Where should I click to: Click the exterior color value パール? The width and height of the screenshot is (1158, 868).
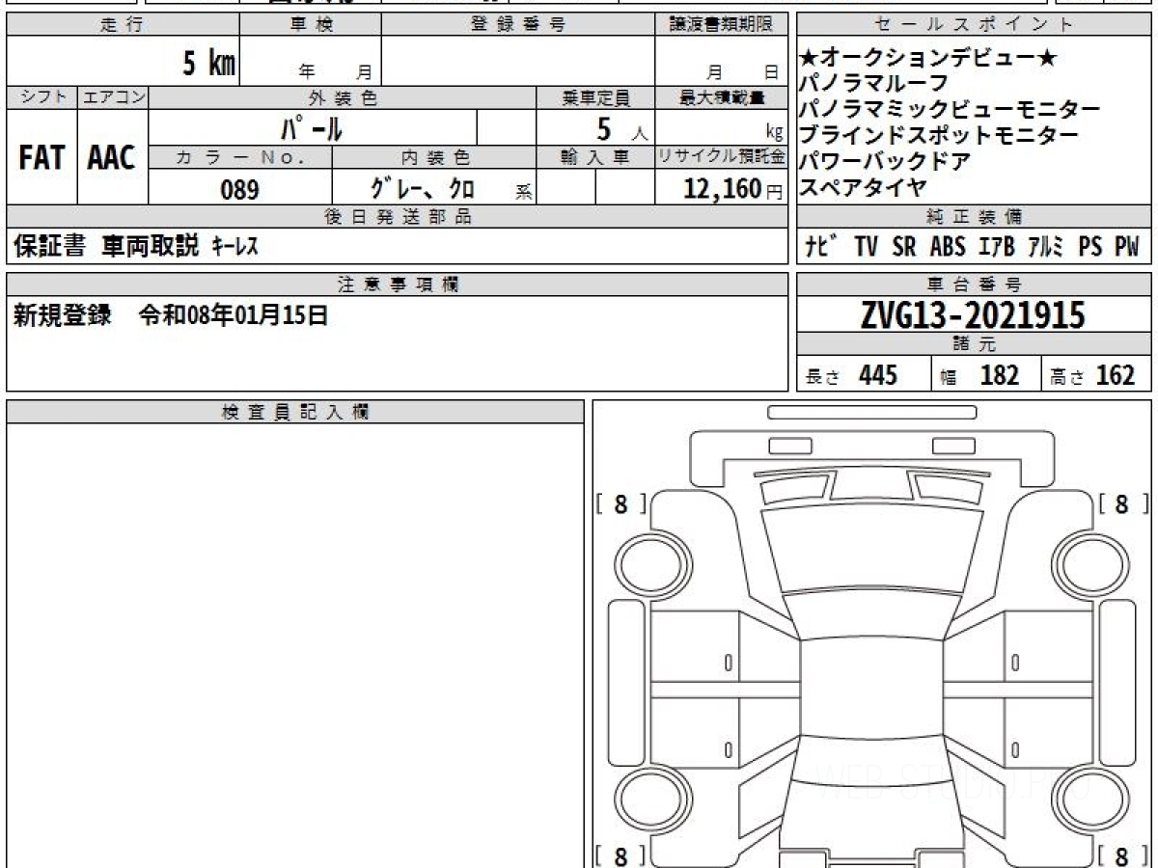click(312, 127)
